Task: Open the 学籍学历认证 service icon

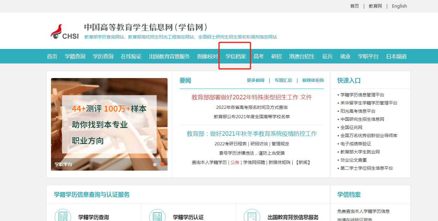Action: pyautogui.click(x=157, y=215)
